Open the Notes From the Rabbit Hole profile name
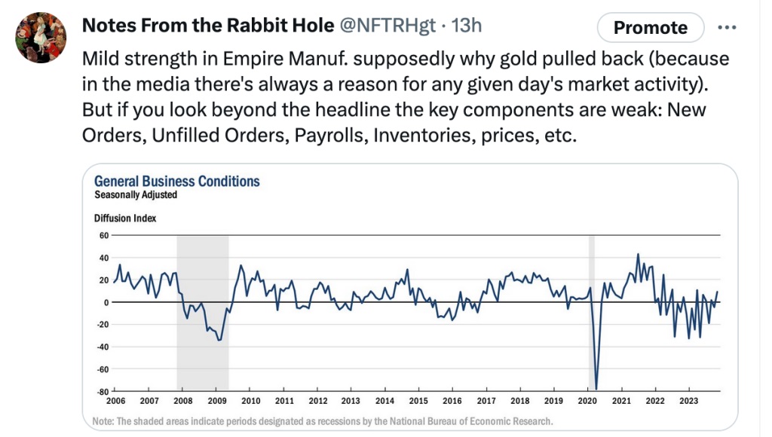Viewport: 772px width, 437px height. pyautogui.click(x=207, y=25)
